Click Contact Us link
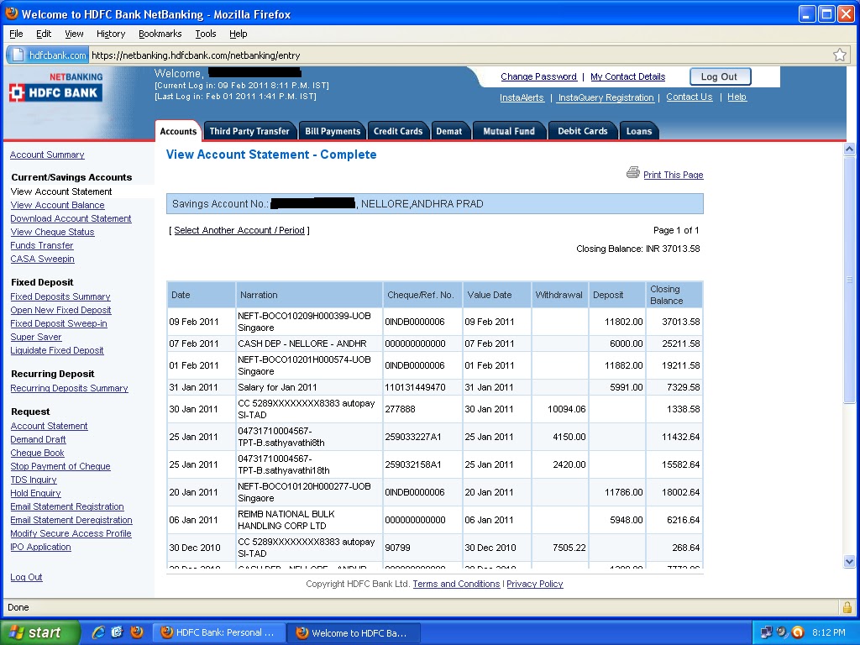Image resolution: width=860 pixels, height=645 pixels. (x=690, y=97)
